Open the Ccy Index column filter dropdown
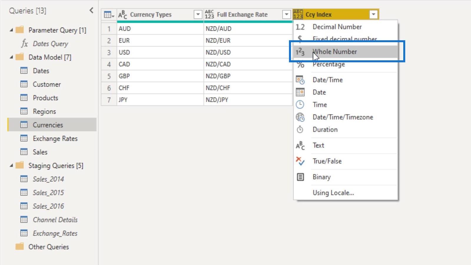The width and height of the screenshot is (471, 265). click(x=373, y=14)
